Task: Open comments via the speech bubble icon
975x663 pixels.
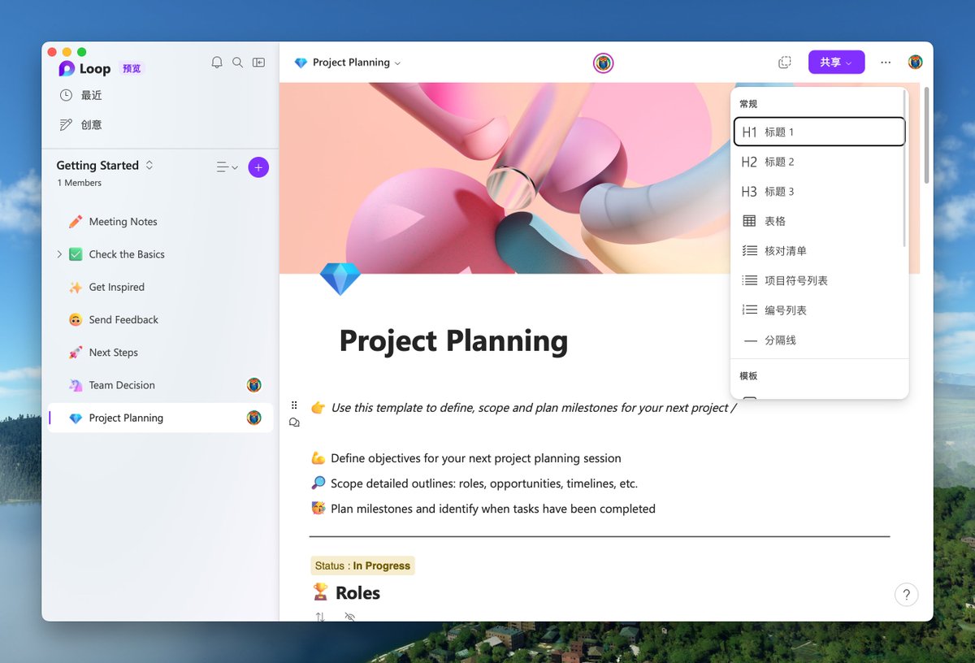Action: [294, 422]
